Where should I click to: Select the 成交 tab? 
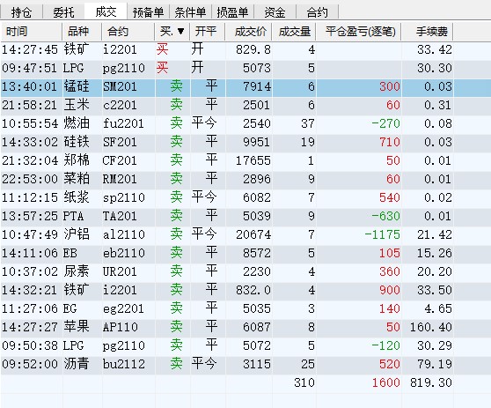pyautogui.click(x=106, y=11)
